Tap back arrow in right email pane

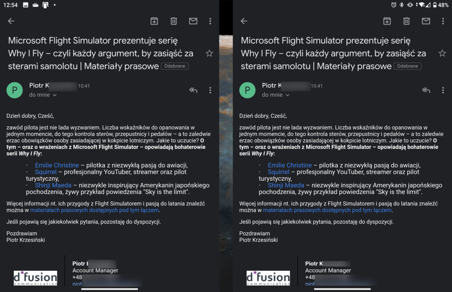pyautogui.click(x=244, y=21)
